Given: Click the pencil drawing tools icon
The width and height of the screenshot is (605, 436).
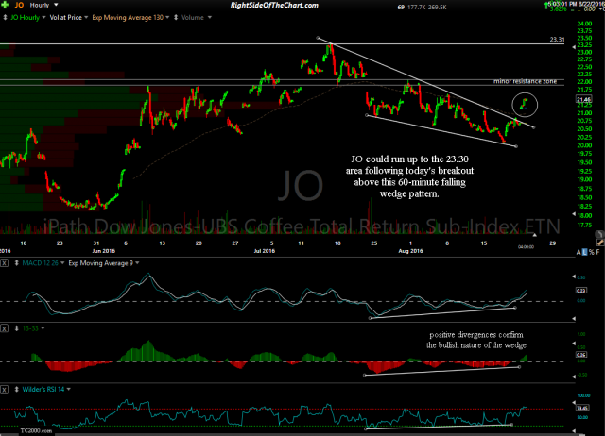Looking at the screenshot, I should (x=600, y=243).
